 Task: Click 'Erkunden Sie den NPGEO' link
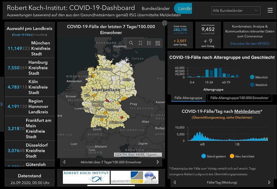(x=250, y=44)
